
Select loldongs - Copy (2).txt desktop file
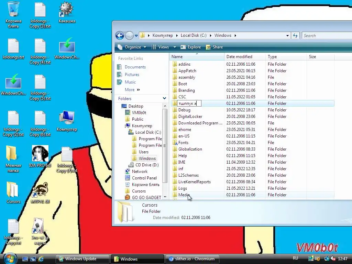tap(13, 123)
